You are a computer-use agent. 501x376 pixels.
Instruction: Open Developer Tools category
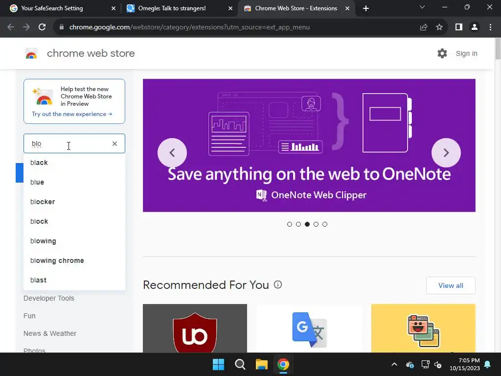point(49,298)
